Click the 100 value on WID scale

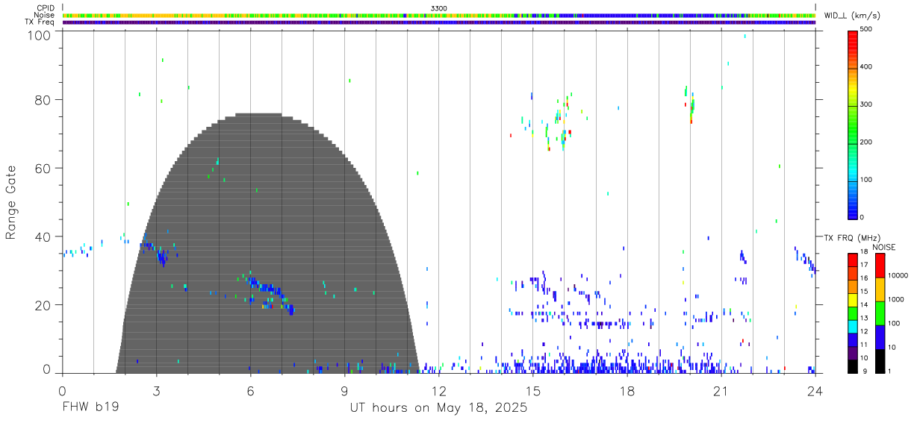(866, 180)
